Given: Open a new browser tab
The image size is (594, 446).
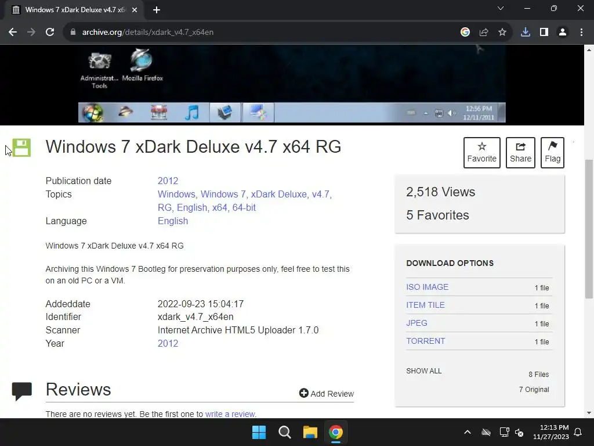Looking at the screenshot, I should [x=157, y=10].
